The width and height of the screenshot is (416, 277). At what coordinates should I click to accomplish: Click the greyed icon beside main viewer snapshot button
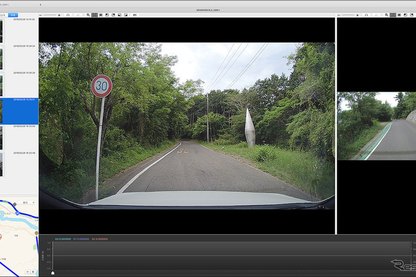coord(78,15)
